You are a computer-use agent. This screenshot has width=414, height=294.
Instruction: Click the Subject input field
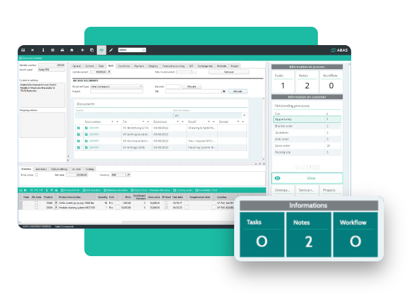[x=116, y=91]
